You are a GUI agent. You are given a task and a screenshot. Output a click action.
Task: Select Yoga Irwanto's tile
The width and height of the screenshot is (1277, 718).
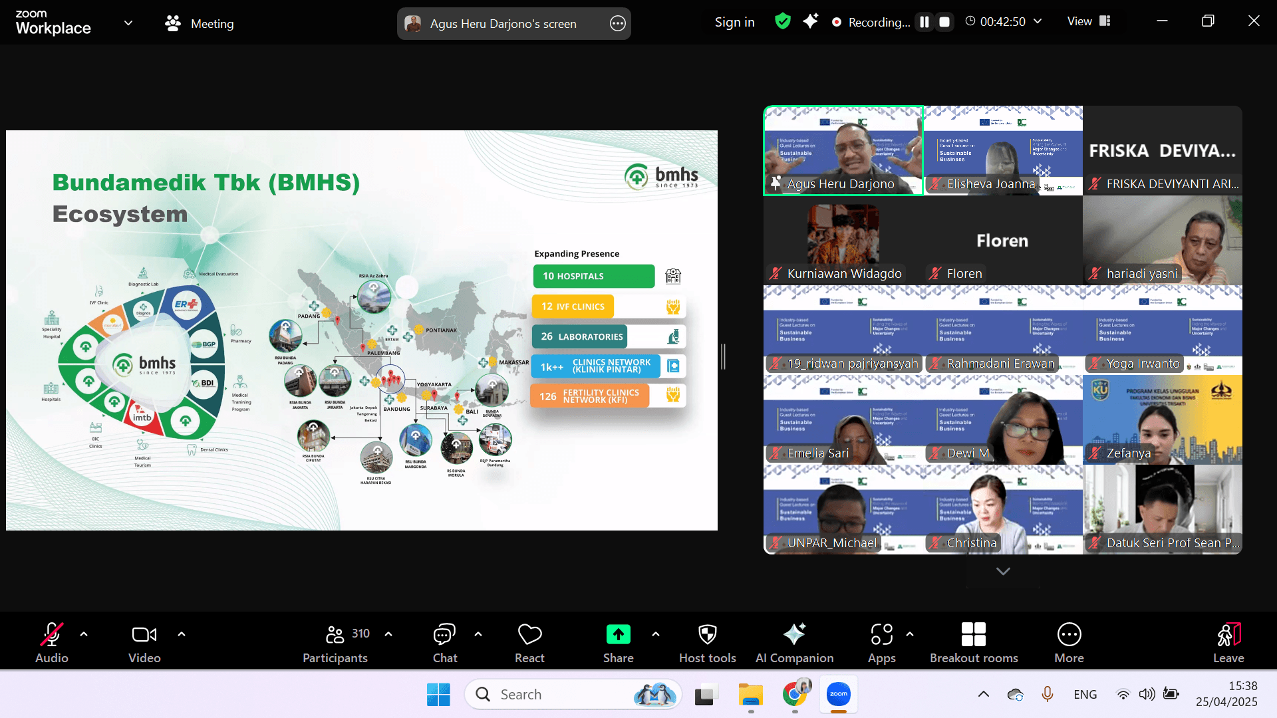pyautogui.click(x=1163, y=330)
